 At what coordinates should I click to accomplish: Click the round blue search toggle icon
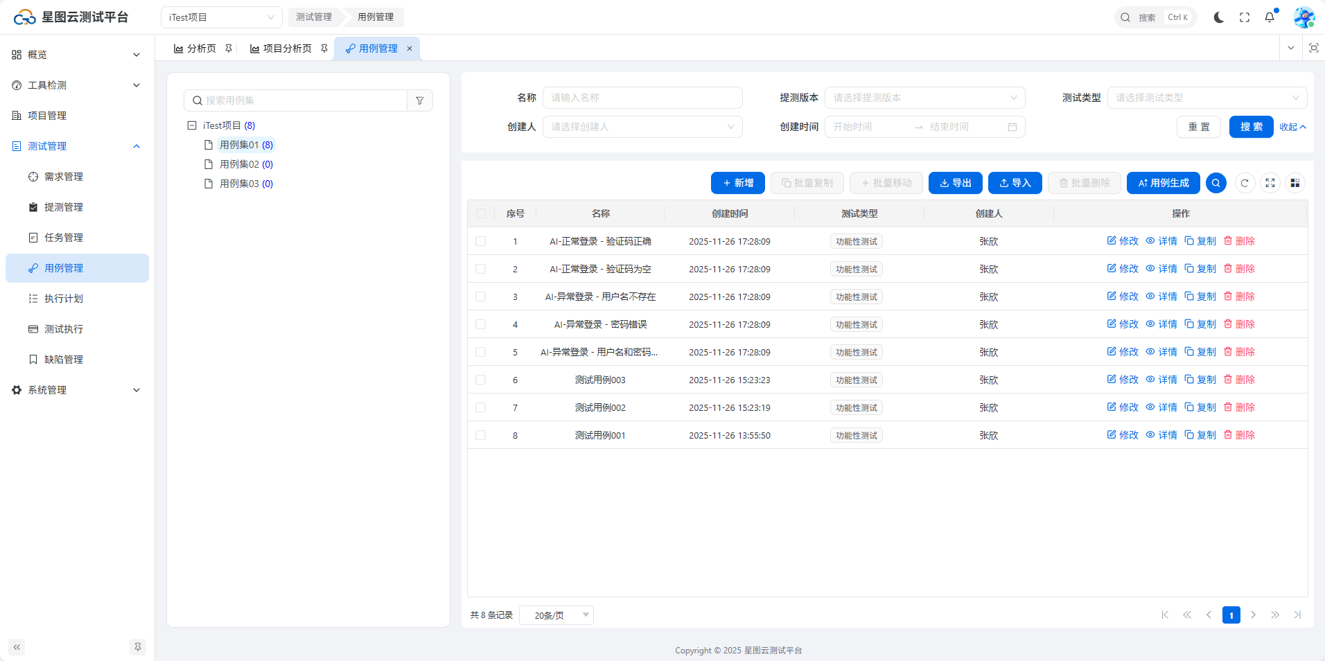1216,183
